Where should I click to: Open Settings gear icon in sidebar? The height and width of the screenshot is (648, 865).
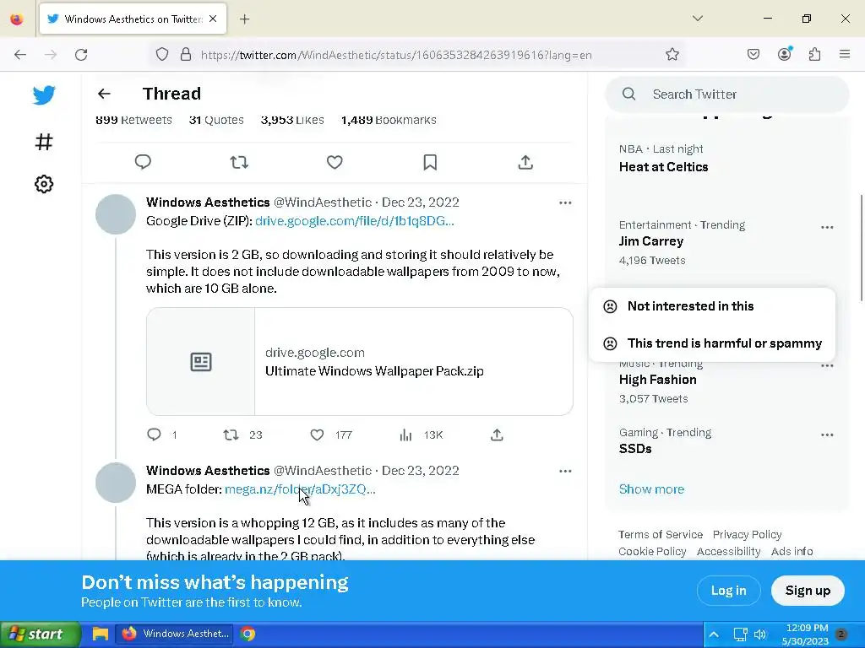click(44, 184)
